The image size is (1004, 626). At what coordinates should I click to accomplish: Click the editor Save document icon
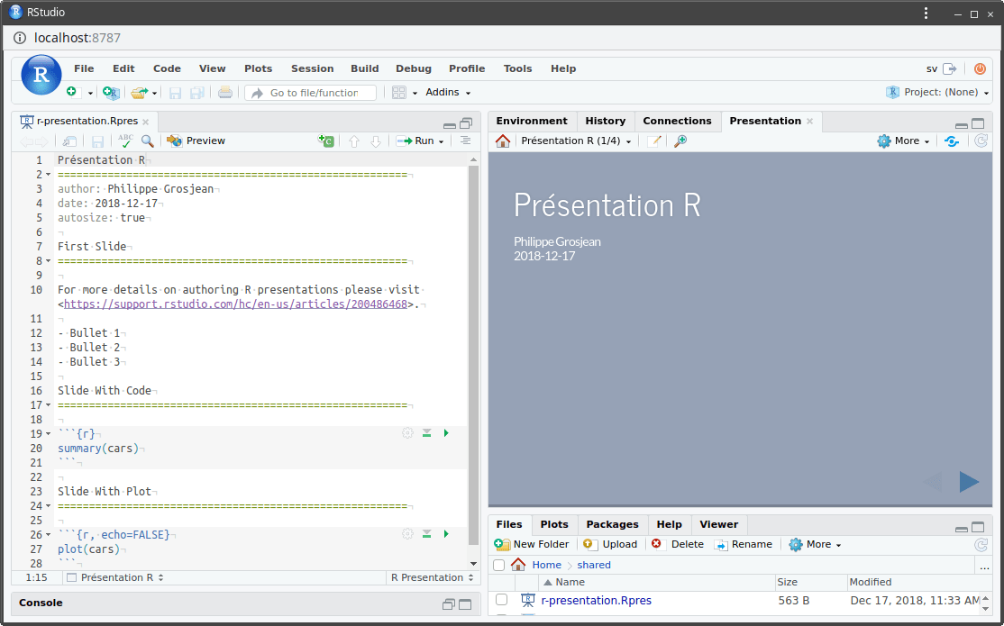pos(97,141)
